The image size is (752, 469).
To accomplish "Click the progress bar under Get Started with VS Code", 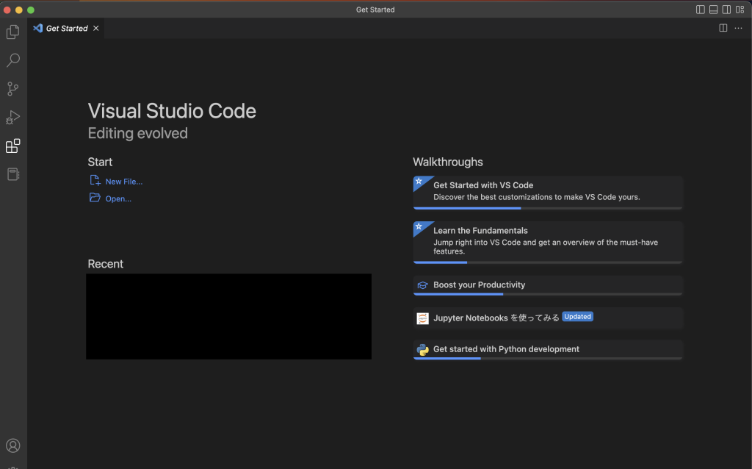I will pos(548,208).
